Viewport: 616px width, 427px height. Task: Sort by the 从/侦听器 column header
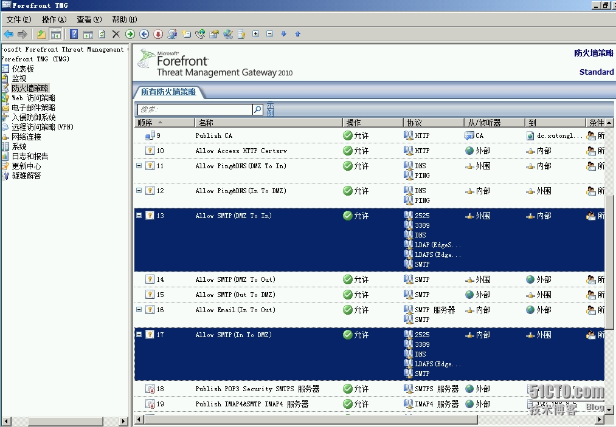click(x=494, y=123)
